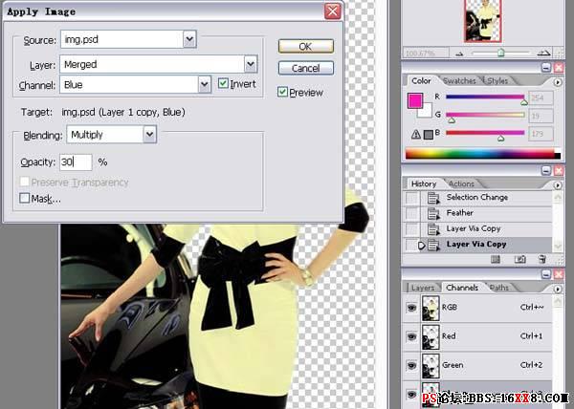Create new document from current state icon

coord(496,260)
